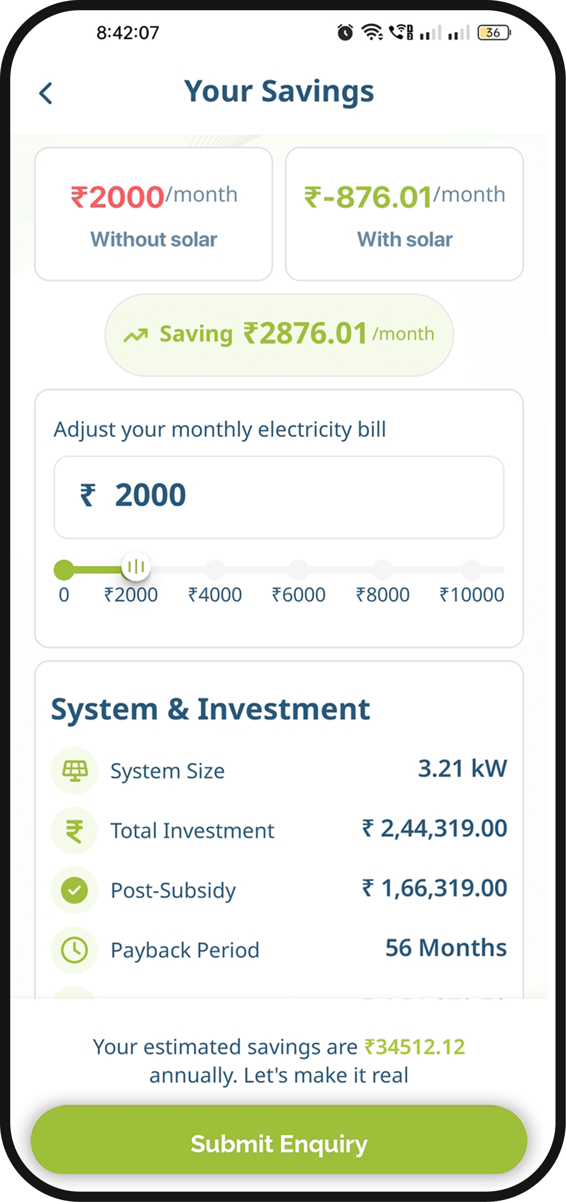Image resolution: width=566 pixels, height=1202 pixels.
Task: Select the With solar card
Action: [x=405, y=214]
